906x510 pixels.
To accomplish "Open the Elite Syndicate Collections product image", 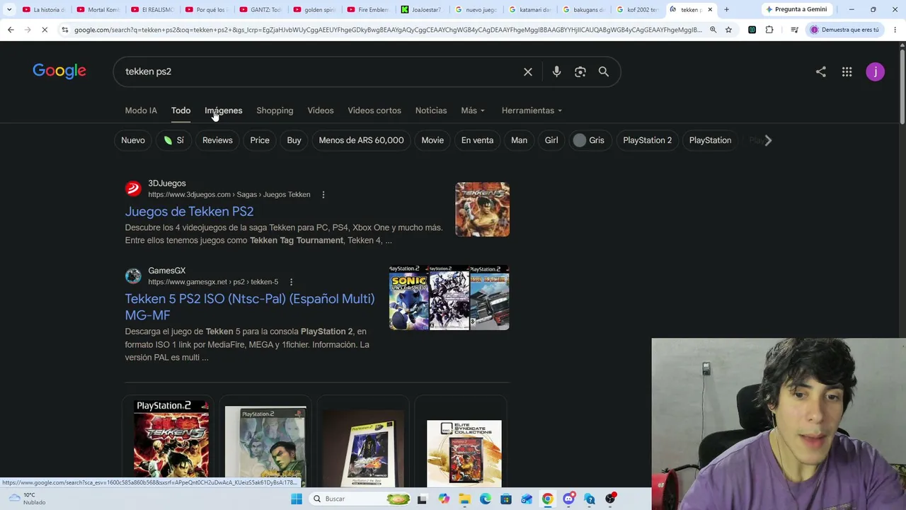I will (464, 453).
